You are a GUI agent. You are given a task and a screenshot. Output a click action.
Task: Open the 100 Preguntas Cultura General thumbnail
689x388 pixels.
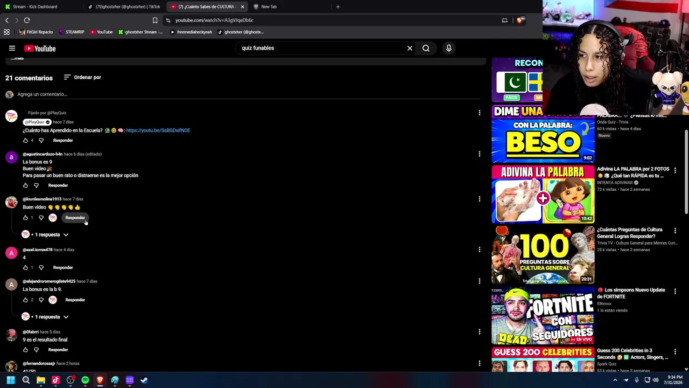(543, 255)
